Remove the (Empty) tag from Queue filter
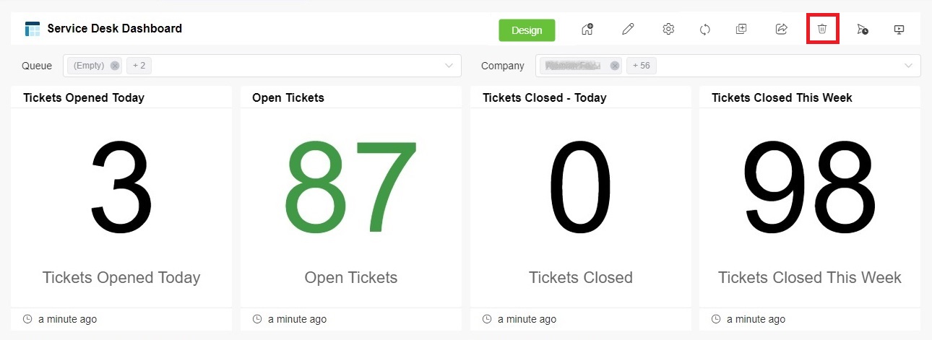Image resolution: width=932 pixels, height=340 pixels. pos(115,66)
